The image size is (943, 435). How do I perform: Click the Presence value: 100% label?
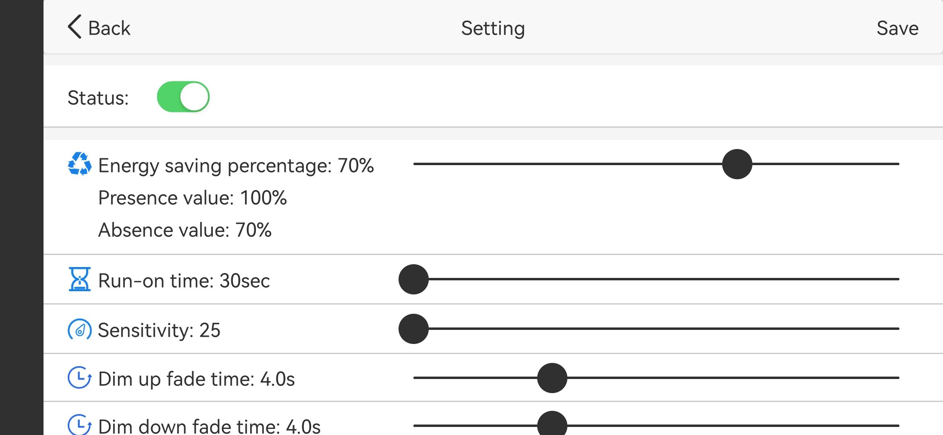[x=192, y=198]
